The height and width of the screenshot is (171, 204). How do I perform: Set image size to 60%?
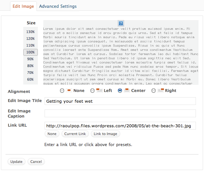pos(30,79)
